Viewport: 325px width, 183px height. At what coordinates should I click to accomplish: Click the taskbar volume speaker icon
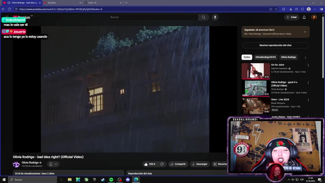tap(293, 180)
